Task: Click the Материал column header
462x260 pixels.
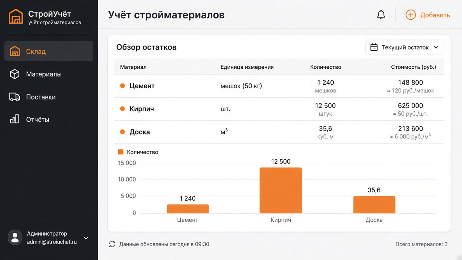Action: [x=133, y=67]
